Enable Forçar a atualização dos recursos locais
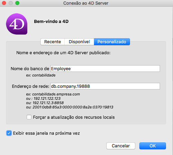 [x=29, y=117]
